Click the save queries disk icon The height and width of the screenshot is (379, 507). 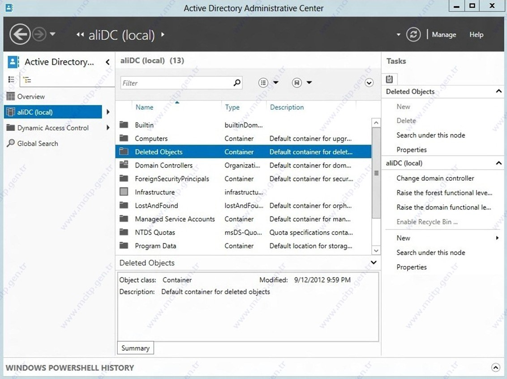297,83
